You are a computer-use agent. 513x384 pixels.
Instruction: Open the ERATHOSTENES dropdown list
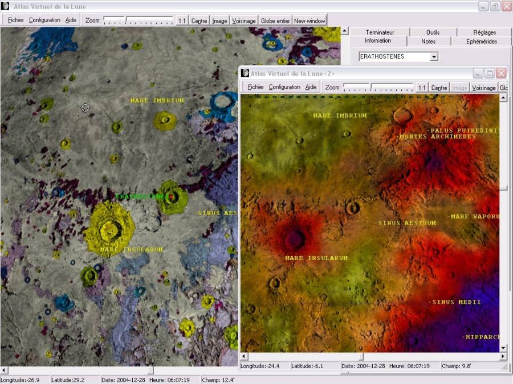pos(434,57)
